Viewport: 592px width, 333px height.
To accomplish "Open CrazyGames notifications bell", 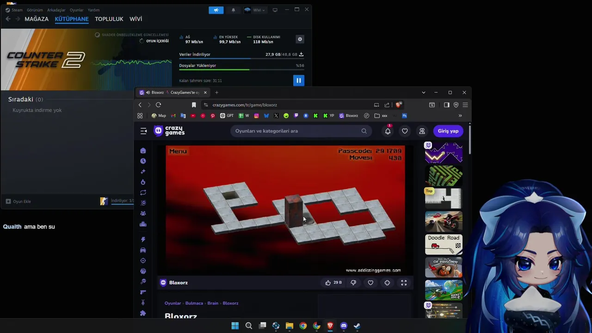I will 388,131.
